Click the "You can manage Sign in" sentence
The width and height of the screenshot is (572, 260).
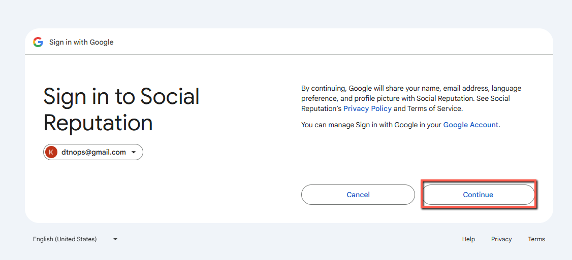point(400,125)
